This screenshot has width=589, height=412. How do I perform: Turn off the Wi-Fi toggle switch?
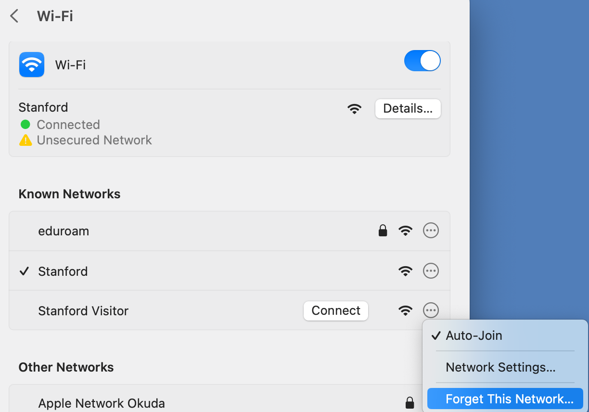(422, 61)
